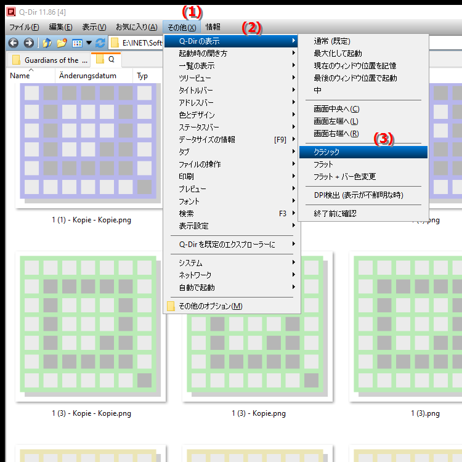Toggle DPI検出 (表示が不鮮明な時)
Image resolution: width=462 pixels, height=462 pixels.
pos(363,195)
